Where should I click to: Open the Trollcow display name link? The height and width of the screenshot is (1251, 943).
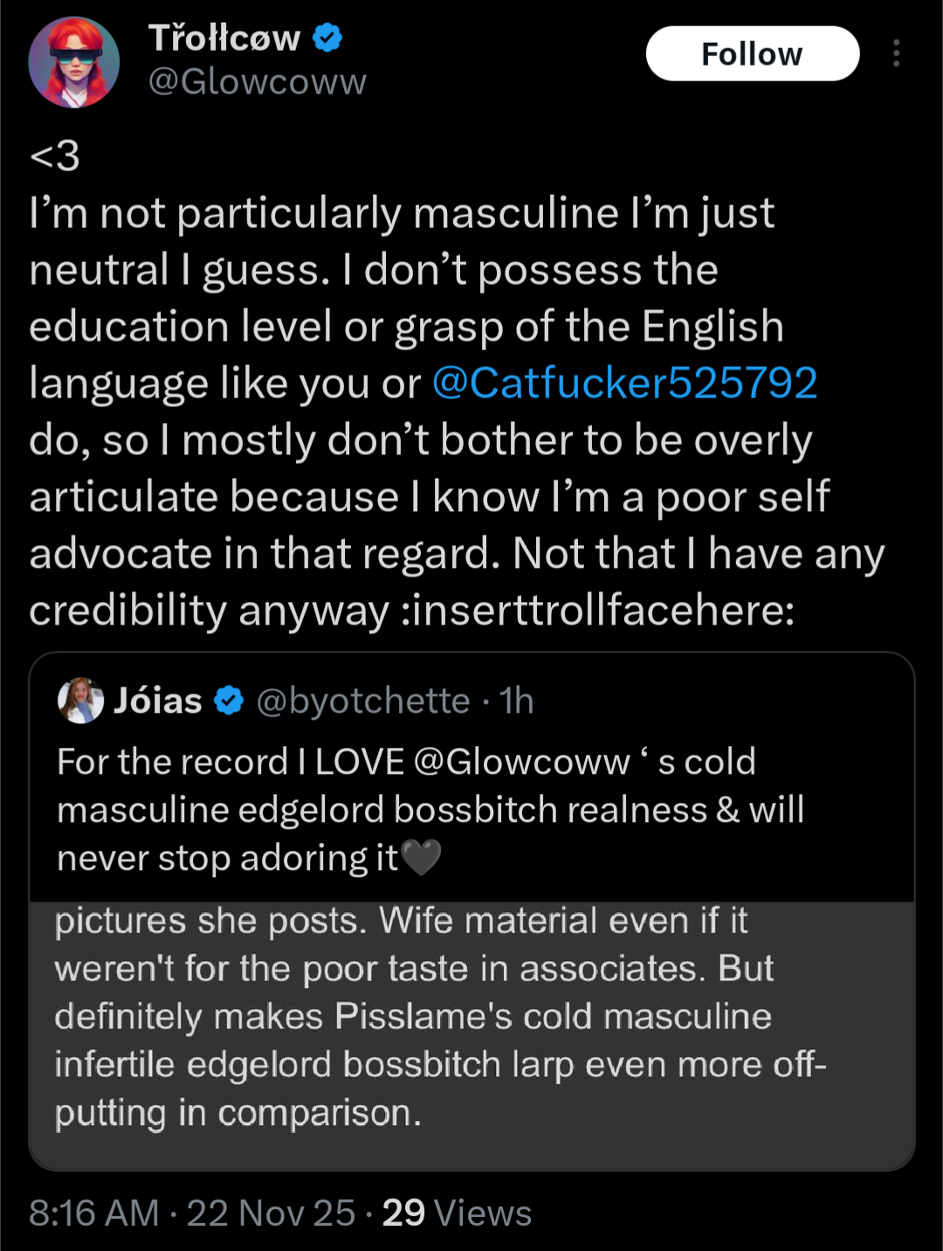click(x=224, y=38)
